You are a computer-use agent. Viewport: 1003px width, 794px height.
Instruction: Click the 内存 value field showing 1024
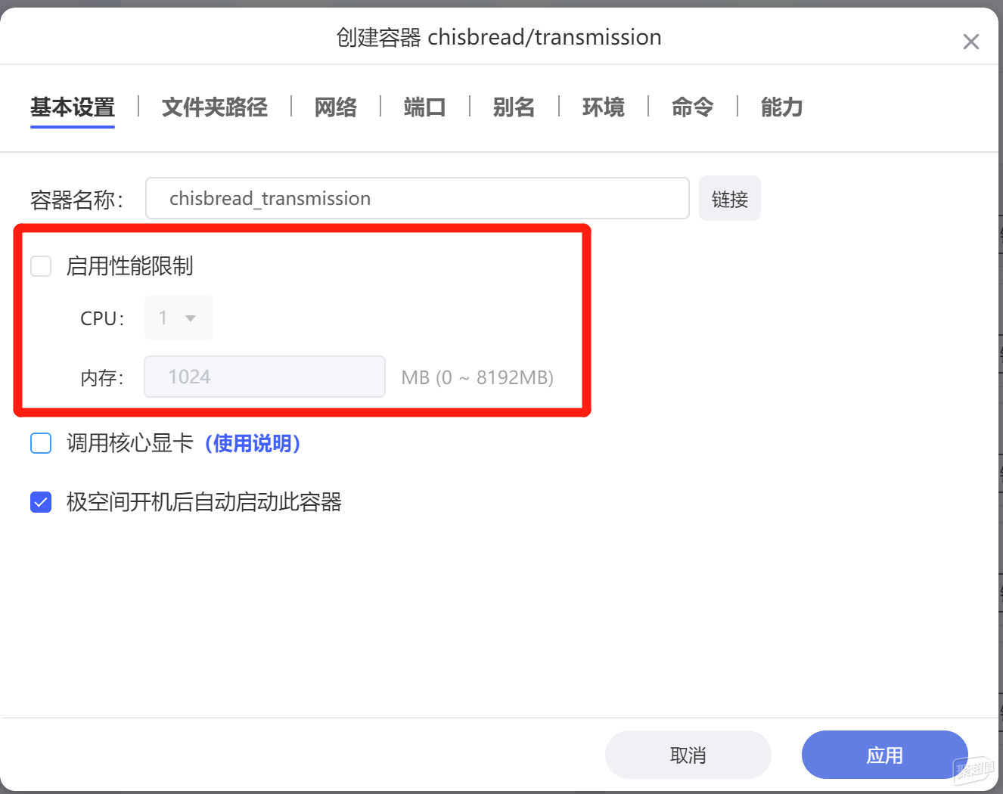click(x=265, y=377)
